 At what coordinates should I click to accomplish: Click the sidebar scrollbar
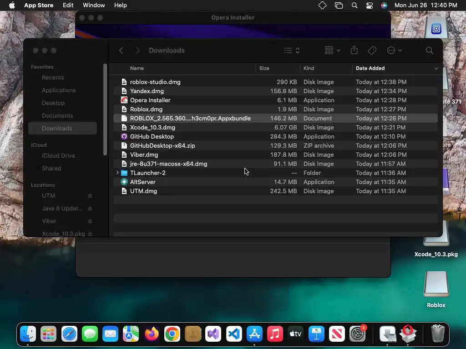coord(105,109)
